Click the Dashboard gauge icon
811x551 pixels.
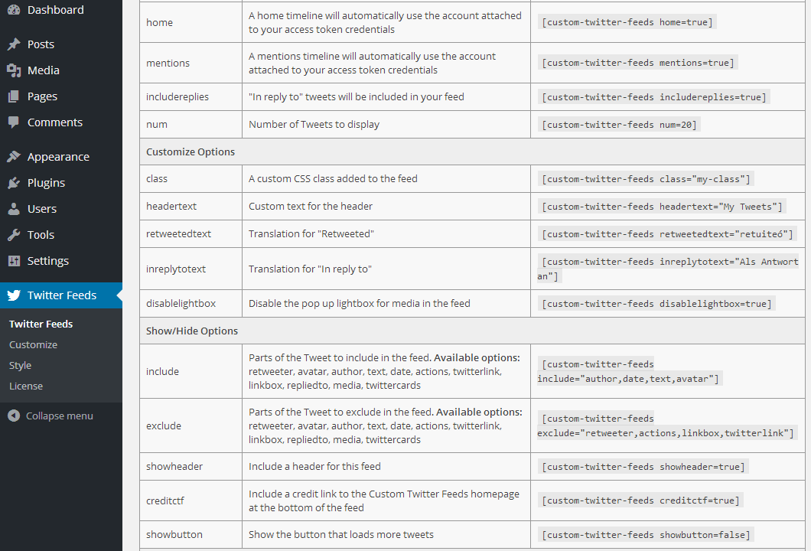tap(14, 10)
